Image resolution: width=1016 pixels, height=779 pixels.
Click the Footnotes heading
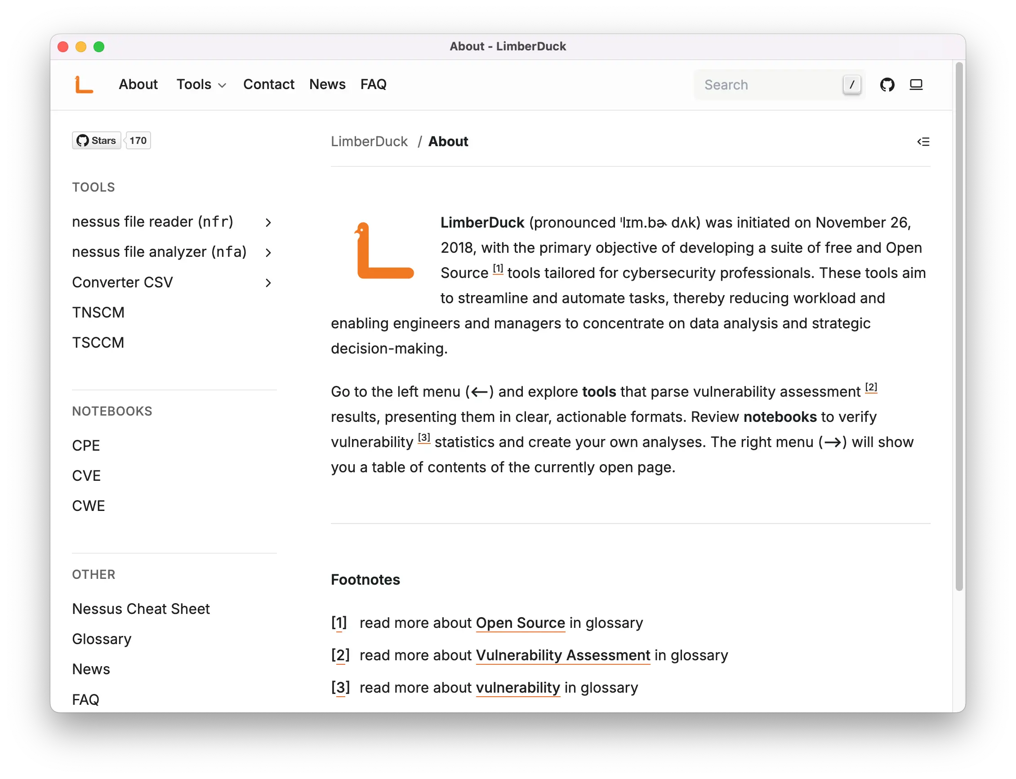365,580
